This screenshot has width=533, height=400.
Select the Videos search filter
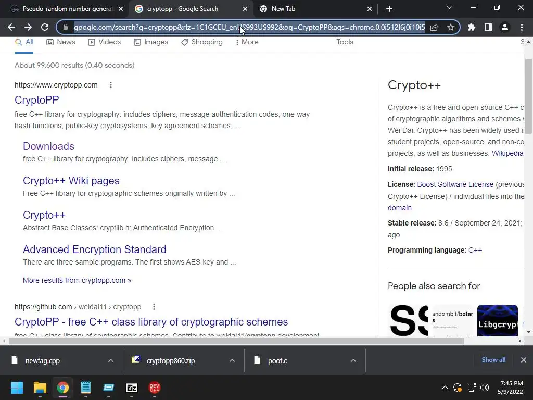click(105, 42)
